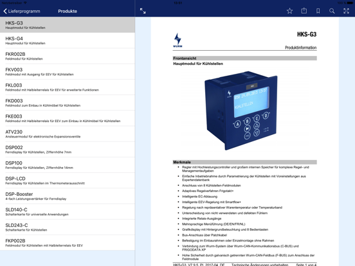The width and height of the screenshot is (355, 266).
Task: Select ATV230 Ansteuermodul entry
Action: [68, 134]
